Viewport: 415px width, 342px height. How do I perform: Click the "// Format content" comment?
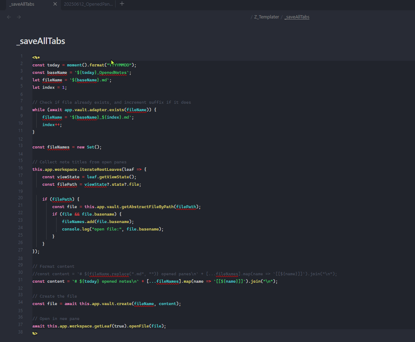tap(53, 266)
